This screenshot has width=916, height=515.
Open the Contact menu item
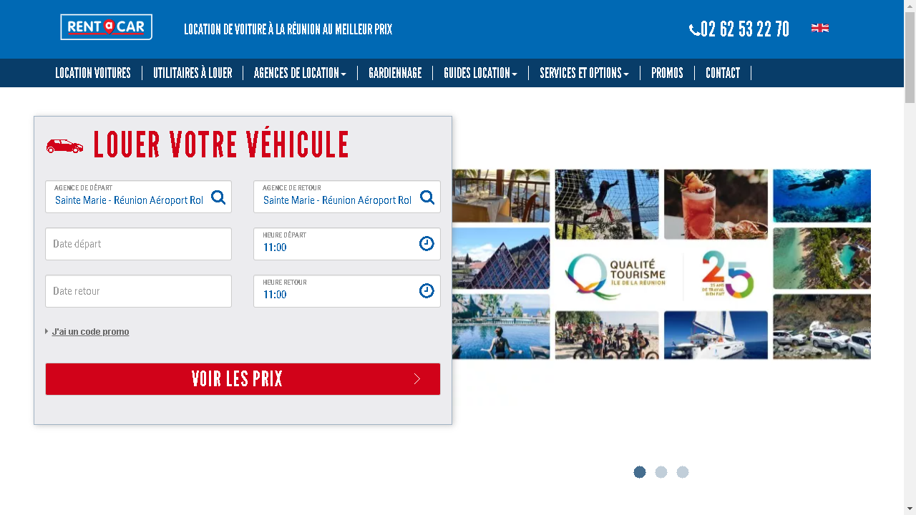pos(723,73)
